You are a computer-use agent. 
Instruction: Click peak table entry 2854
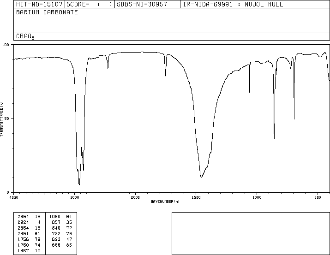23,228
